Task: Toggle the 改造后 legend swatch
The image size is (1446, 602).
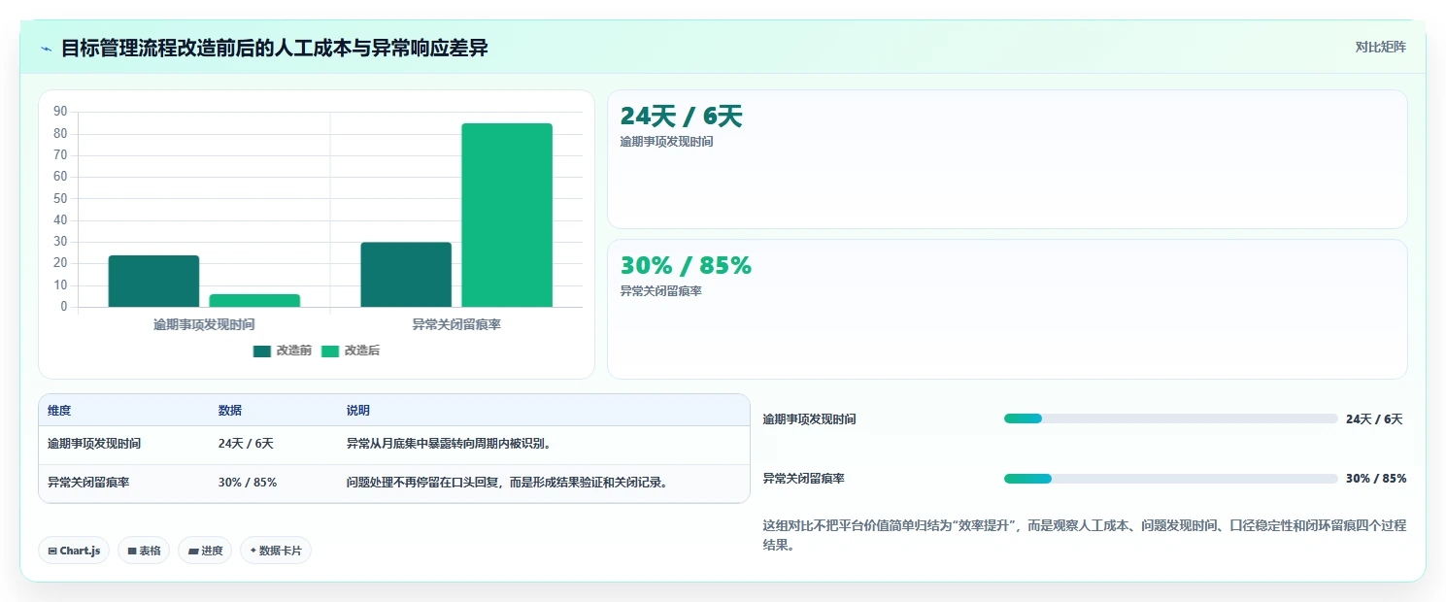Action: (x=330, y=351)
